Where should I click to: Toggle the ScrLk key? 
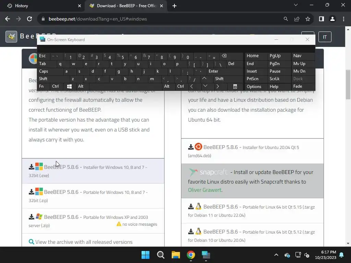279,79
